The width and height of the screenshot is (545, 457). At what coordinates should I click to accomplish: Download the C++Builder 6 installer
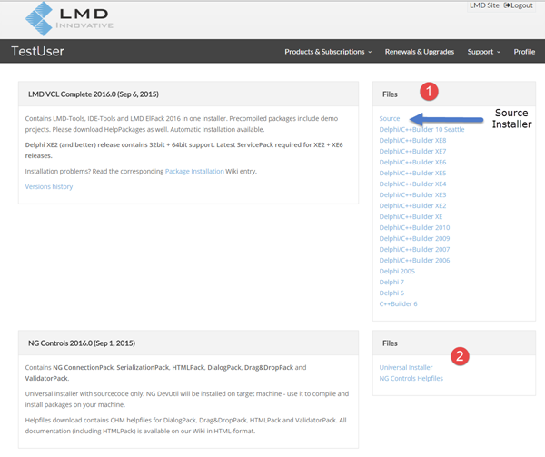[x=398, y=303]
